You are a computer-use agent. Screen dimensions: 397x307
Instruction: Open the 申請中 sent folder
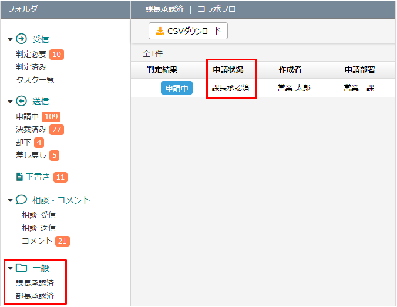pos(28,116)
